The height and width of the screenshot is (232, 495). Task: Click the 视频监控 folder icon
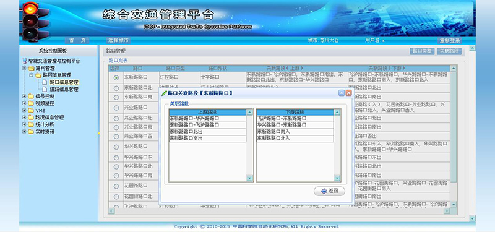[x=31, y=103]
